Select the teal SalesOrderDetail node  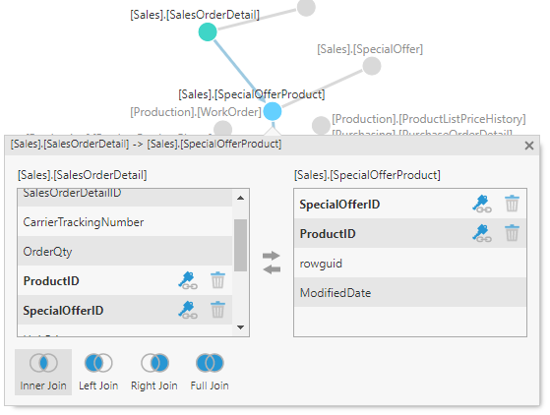(x=208, y=31)
